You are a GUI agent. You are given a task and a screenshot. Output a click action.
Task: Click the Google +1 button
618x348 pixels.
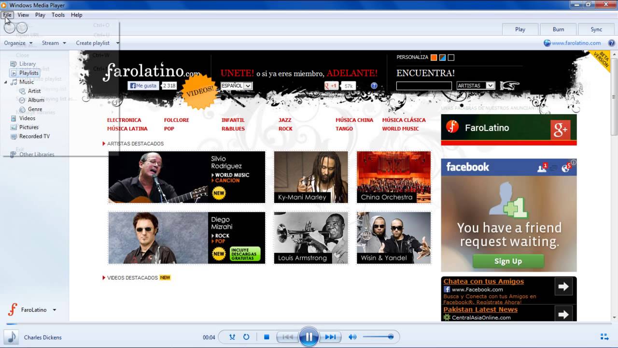pos(331,86)
